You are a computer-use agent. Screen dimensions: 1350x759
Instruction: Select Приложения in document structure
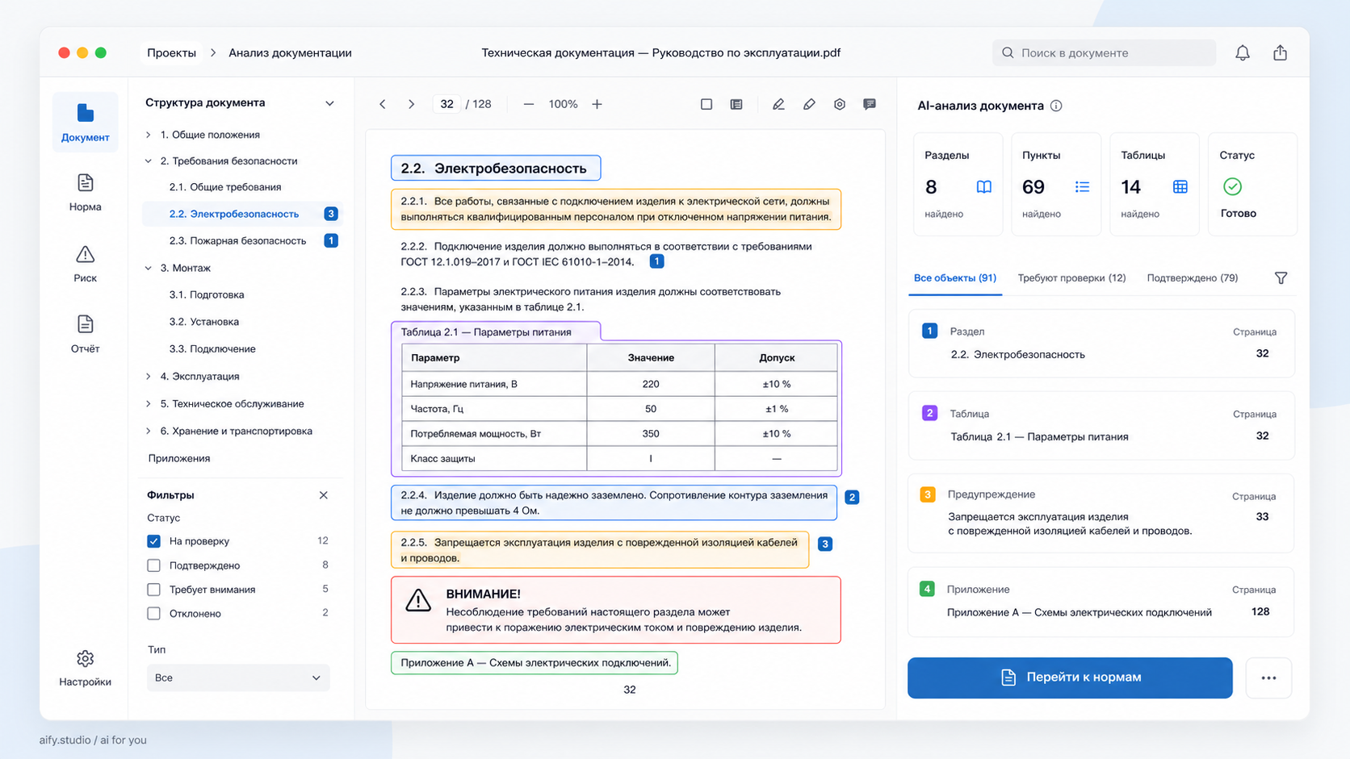179,458
